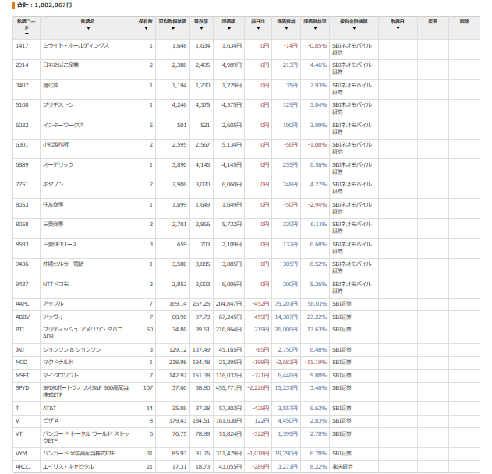Click SPYD valuation 455,771円
The image size is (492, 474).
tap(228, 388)
